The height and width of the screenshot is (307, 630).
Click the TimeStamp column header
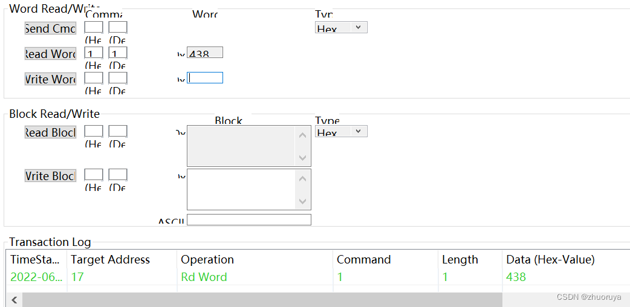pos(37,260)
